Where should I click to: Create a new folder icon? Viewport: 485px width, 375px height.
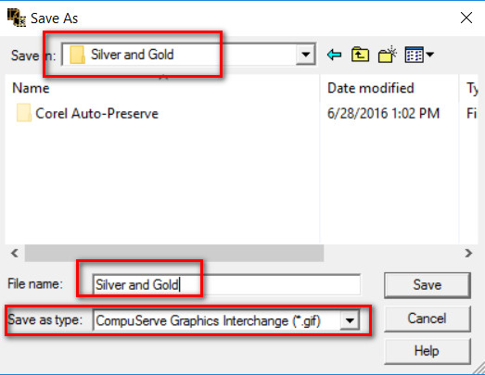click(x=388, y=55)
